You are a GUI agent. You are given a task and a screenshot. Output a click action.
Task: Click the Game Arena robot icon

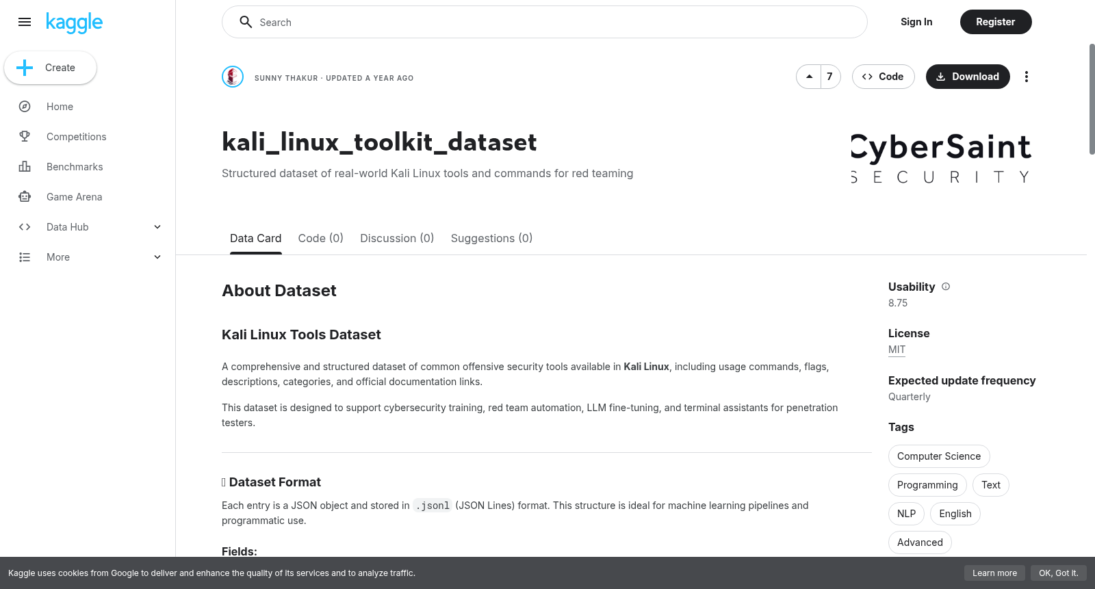click(x=25, y=197)
